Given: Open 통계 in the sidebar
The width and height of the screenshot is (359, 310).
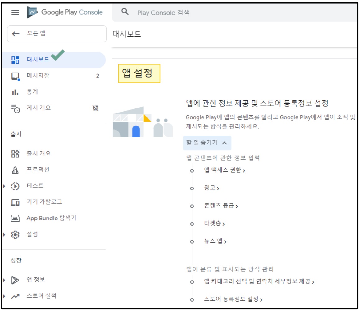Looking at the screenshot, I should click(x=54, y=92).
